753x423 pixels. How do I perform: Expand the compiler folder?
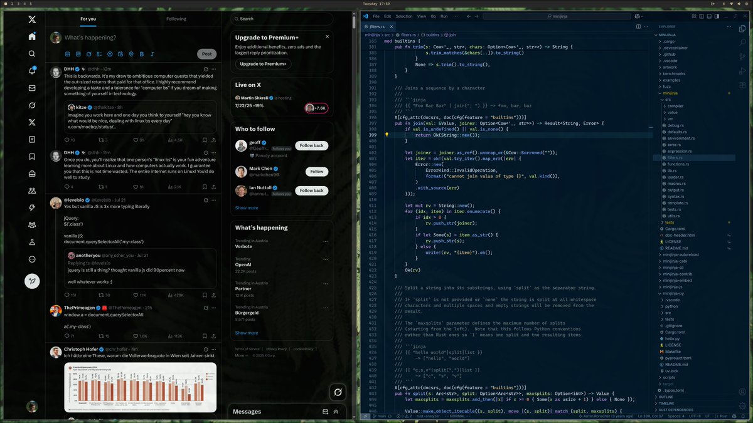[695, 106]
